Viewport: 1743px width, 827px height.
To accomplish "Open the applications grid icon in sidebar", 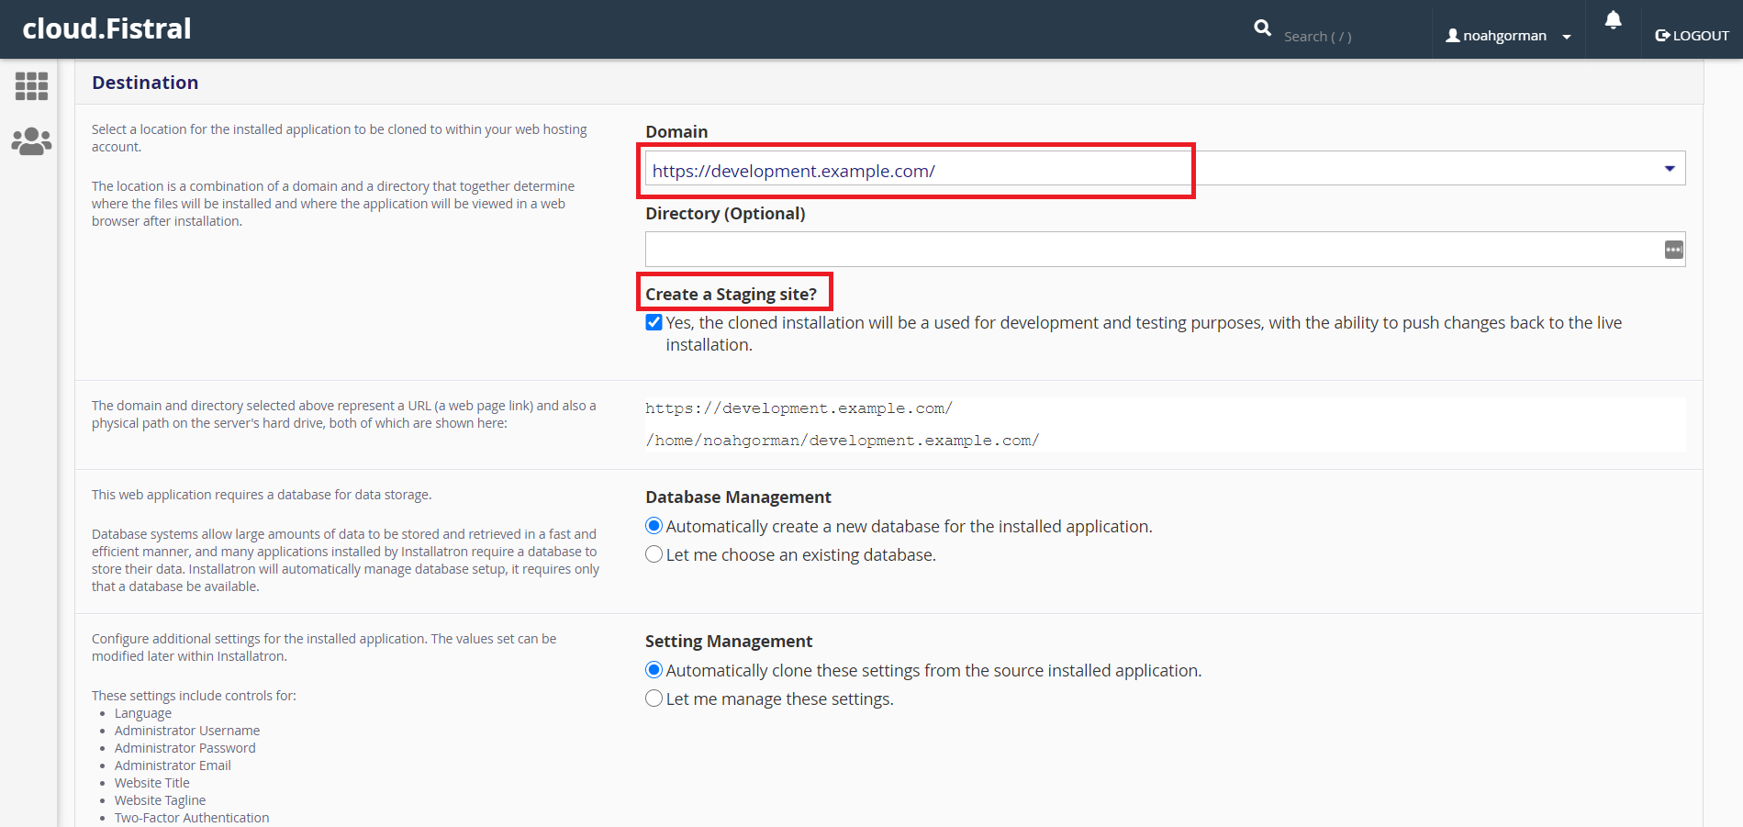I will pos(31,86).
